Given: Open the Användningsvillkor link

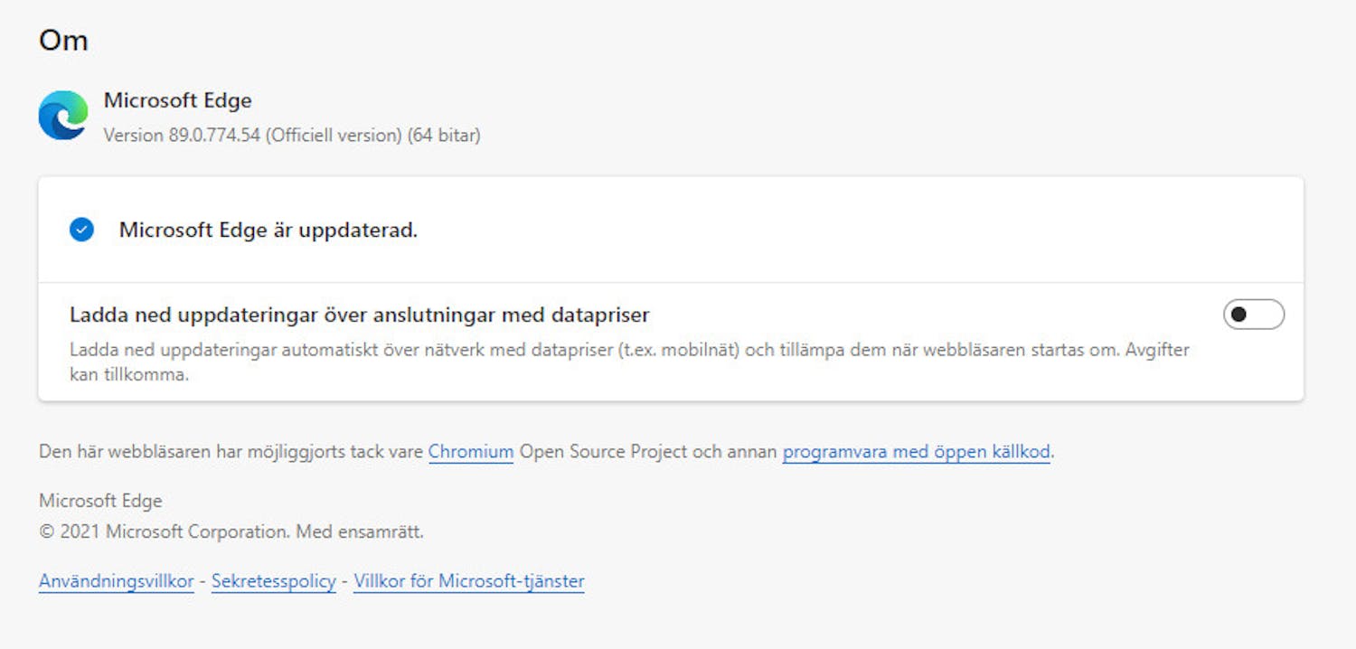Looking at the screenshot, I should (x=115, y=581).
